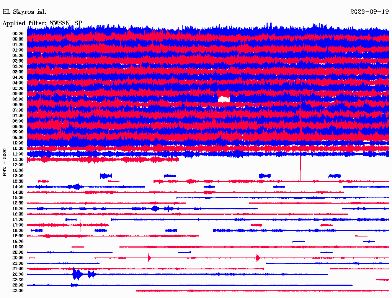Click the date '2023-09-19'
The width and height of the screenshot is (392, 298).
click(x=369, y=12)
